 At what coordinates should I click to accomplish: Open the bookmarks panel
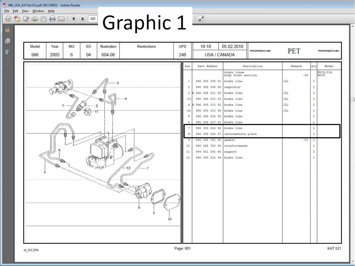point(7,52)
